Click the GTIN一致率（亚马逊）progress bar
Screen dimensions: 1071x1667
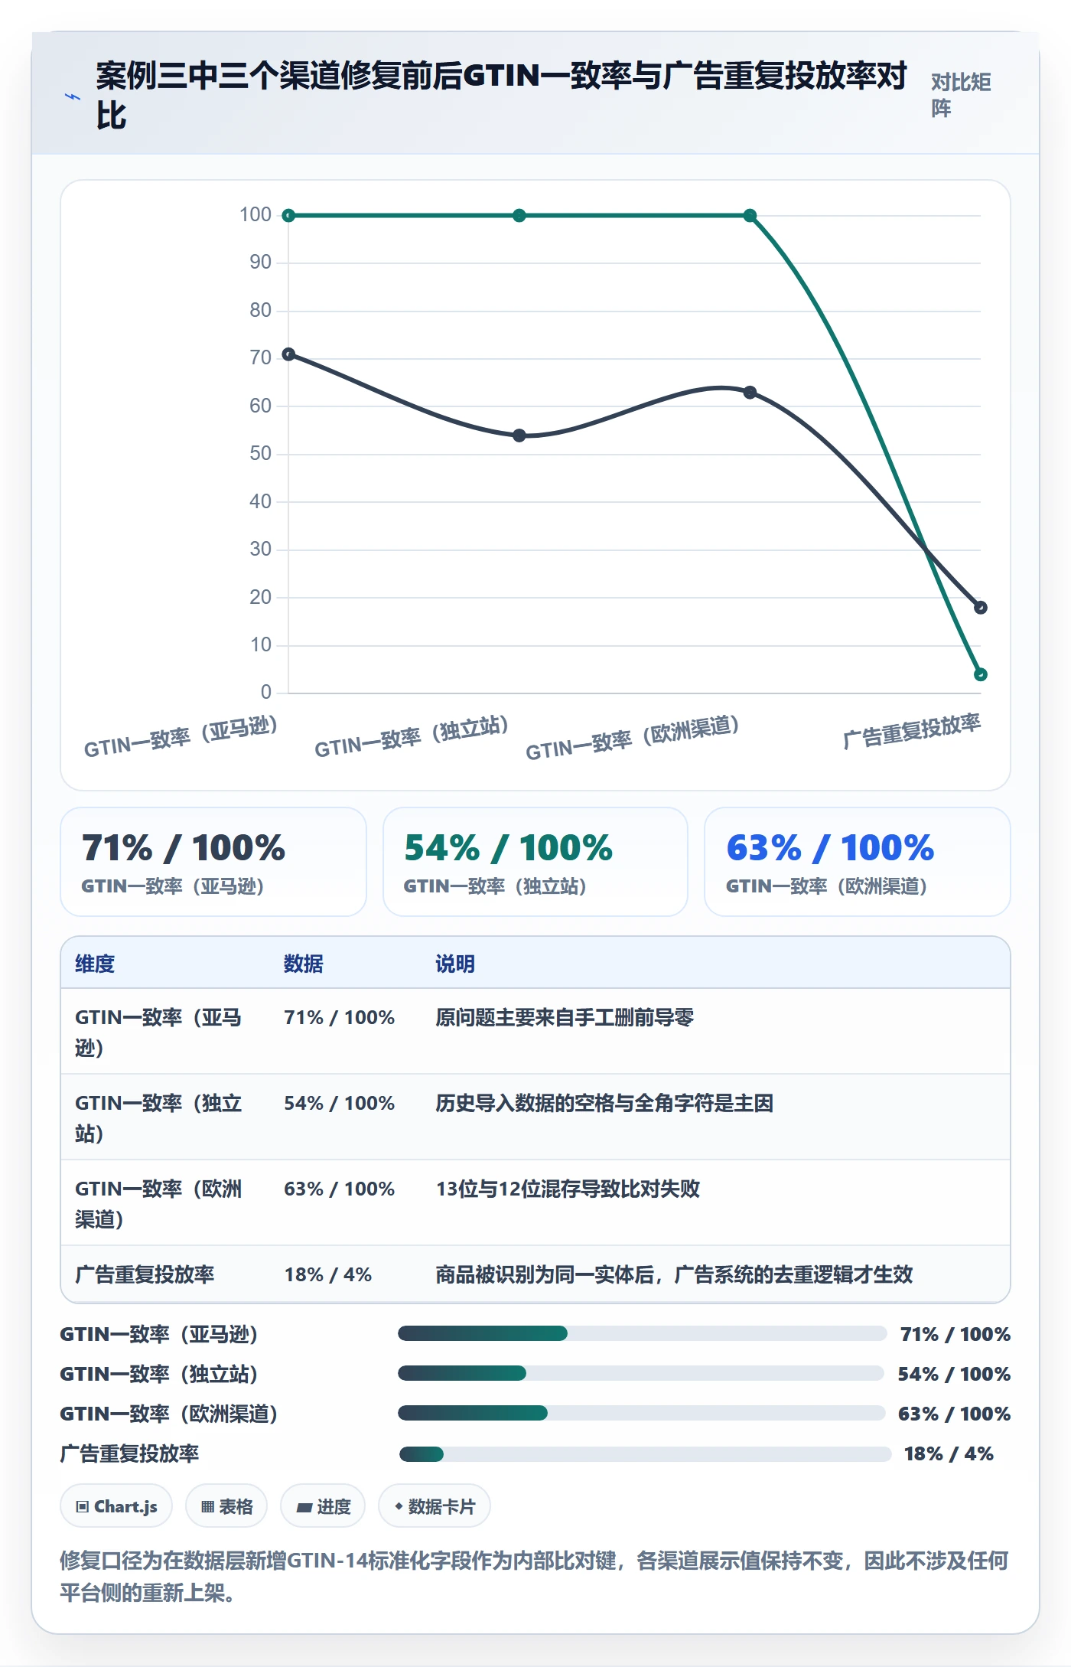[x=642, y=1333]
